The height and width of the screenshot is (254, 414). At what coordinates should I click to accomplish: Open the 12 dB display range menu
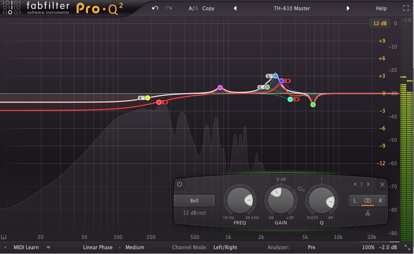379,23
